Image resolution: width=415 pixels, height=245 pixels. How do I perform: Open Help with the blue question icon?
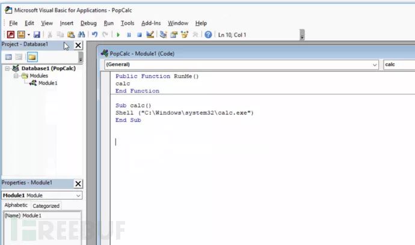208,35
